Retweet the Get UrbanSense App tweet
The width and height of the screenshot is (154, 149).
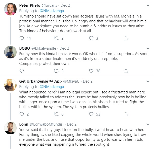click(x=56, y=114)
